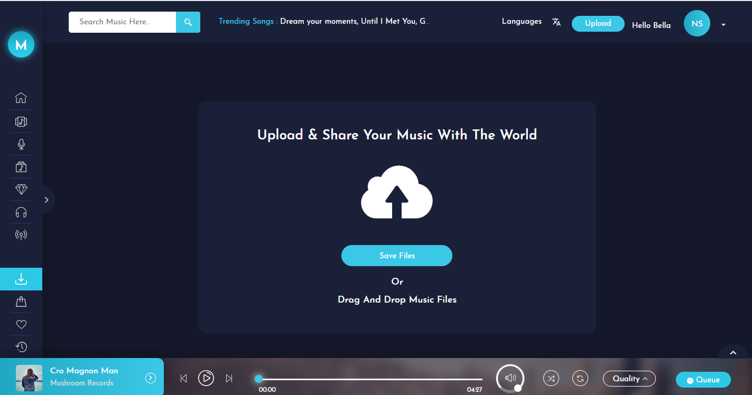Select the microphone Artists icon
The image size is (752, 395).
pos(21,144)
